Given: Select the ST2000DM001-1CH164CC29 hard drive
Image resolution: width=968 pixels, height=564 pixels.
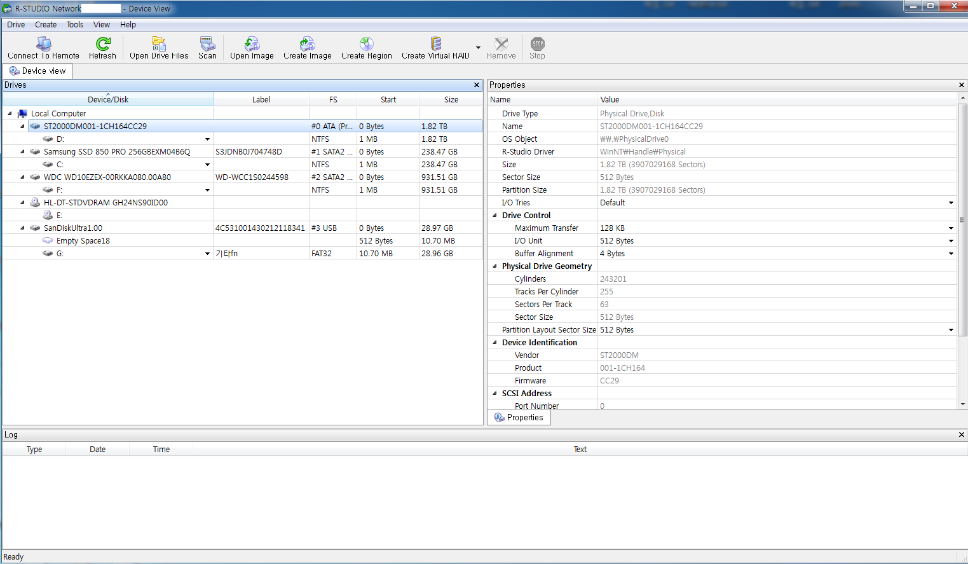Looking at the screenshot, I should 95,127.
